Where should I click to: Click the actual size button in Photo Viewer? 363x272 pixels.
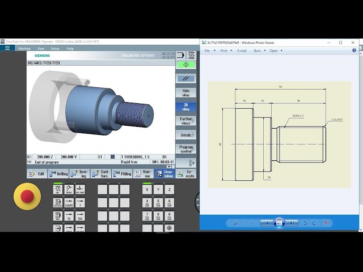251,223
